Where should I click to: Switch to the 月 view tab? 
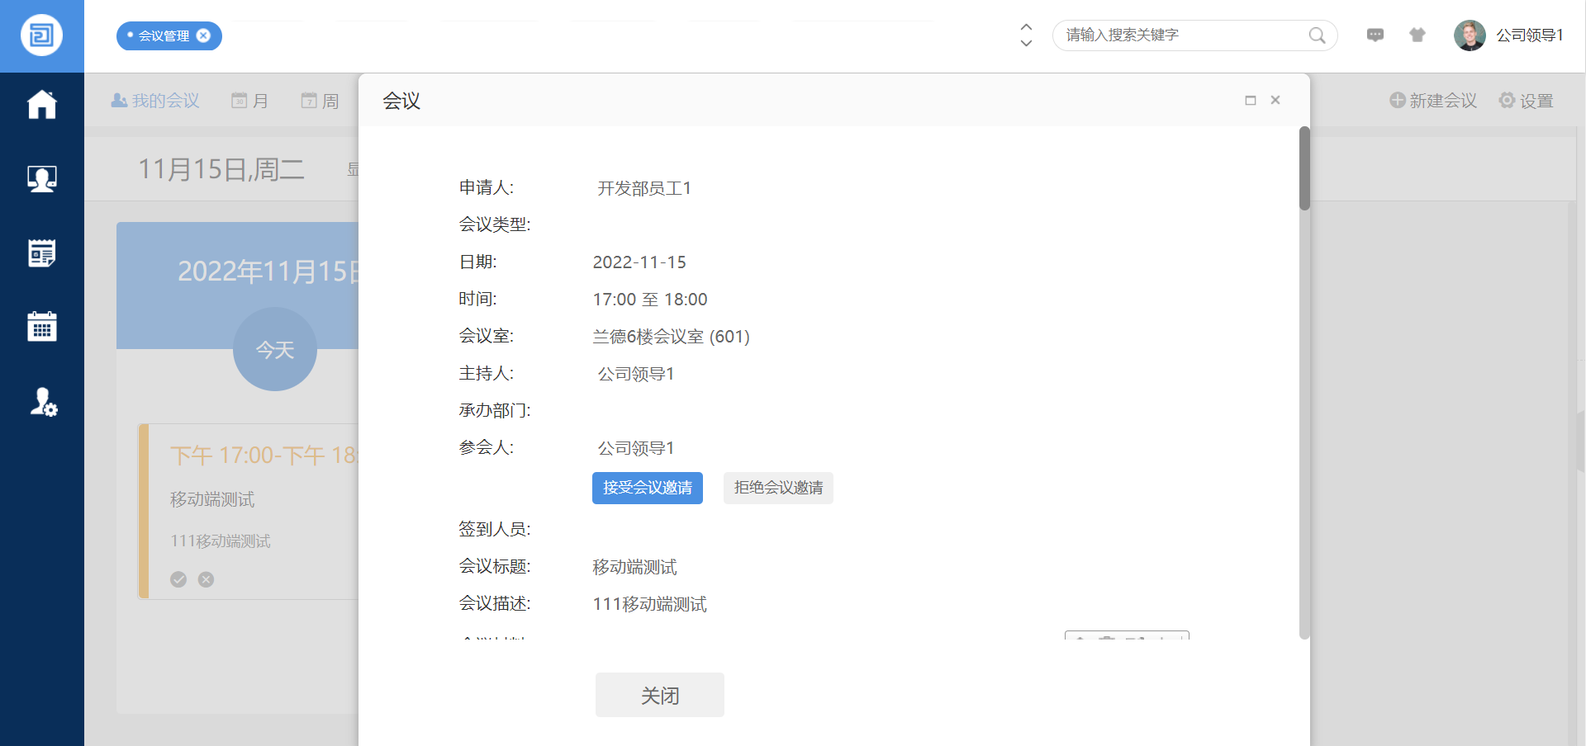point(249,101)
